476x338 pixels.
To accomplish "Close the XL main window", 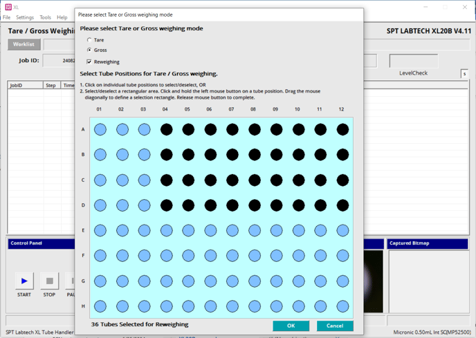I will point(465,7).
